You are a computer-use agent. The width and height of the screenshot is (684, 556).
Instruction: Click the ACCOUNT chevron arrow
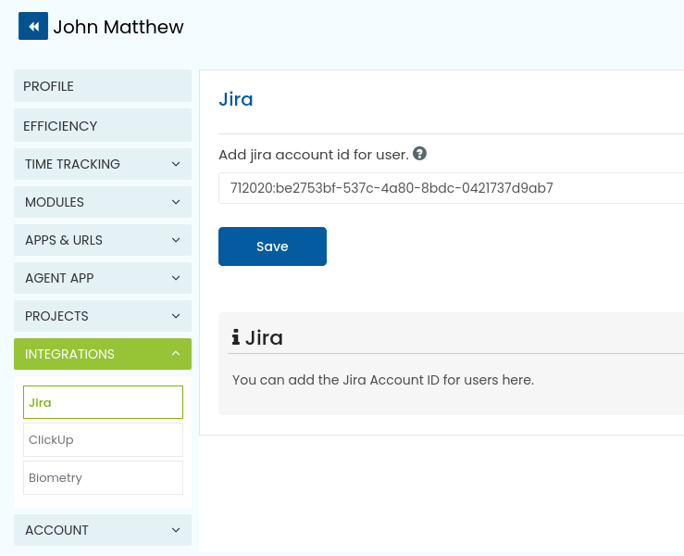click(x=176, y=530)
